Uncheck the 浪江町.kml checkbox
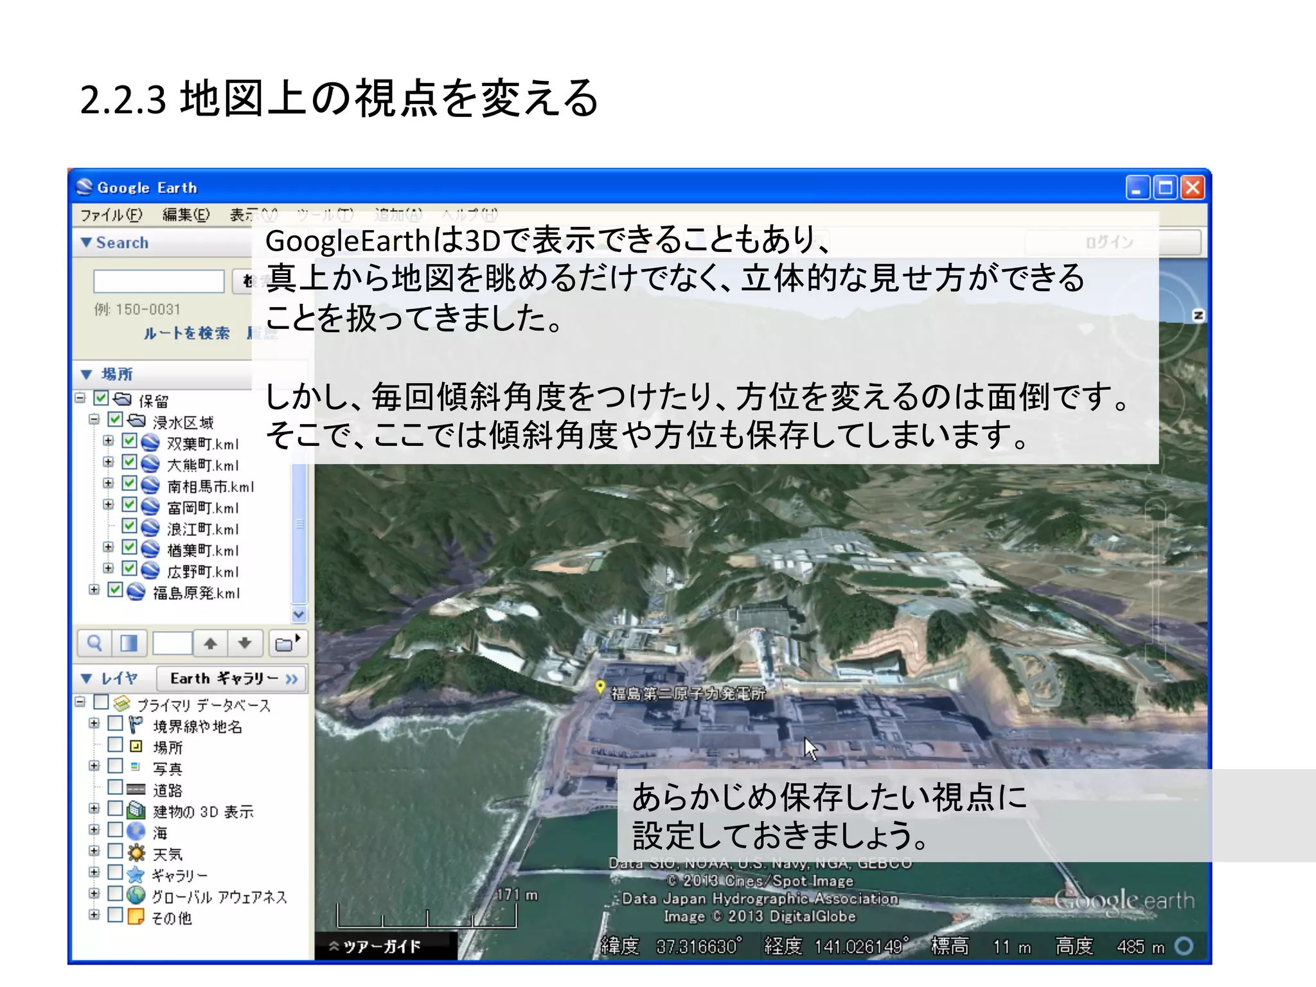Viewport: 1316px width, 987px height. click(x=129, y=526)
